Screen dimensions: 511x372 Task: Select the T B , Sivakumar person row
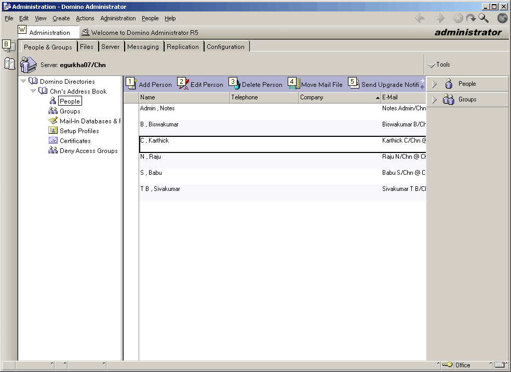283,193
